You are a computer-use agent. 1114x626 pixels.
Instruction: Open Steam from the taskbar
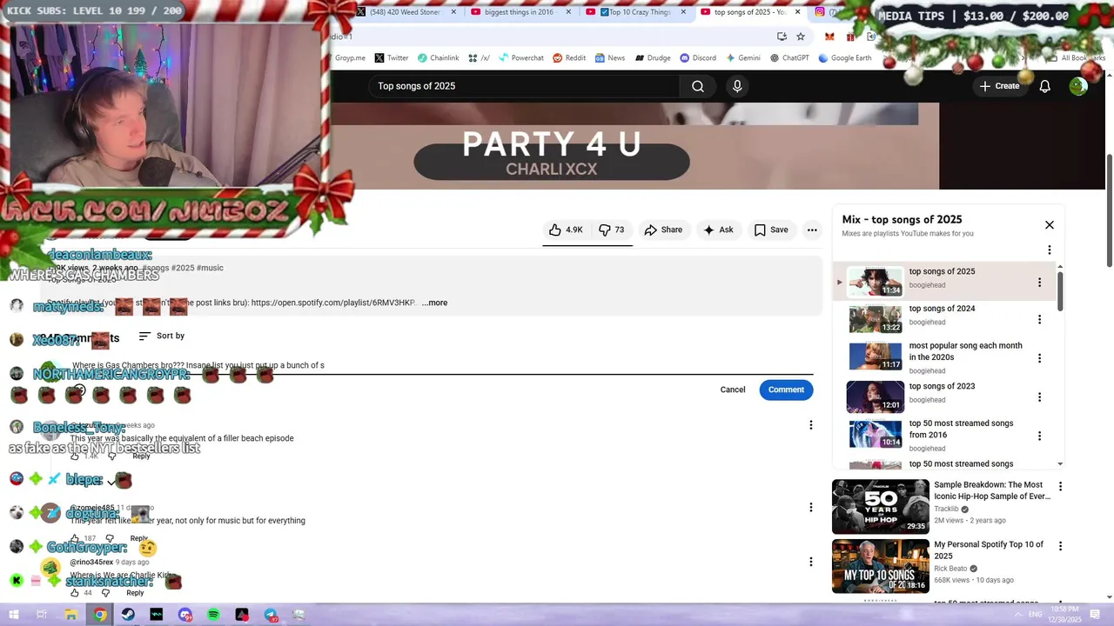point(128,615)
